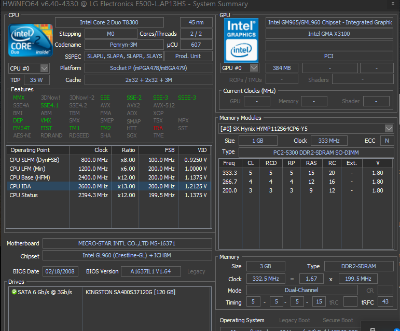Click the ECC N field
Screen dimensions: 400x331
click(x=387, y=141)
